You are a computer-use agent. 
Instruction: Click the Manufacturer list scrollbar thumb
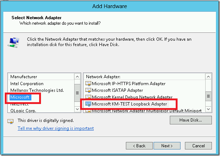pyautogui.click(x=77, y=93)
